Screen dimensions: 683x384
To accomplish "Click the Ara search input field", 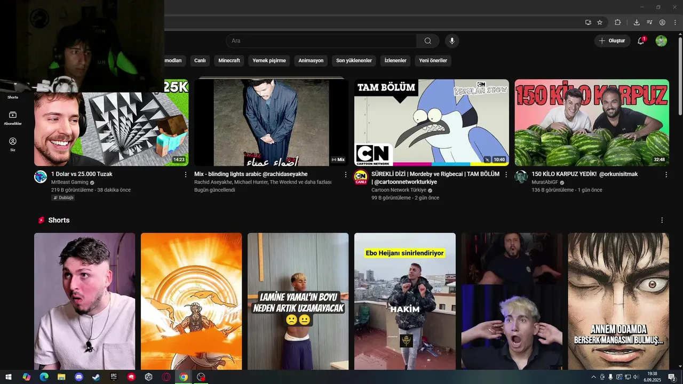I will [x=321, y=41].
